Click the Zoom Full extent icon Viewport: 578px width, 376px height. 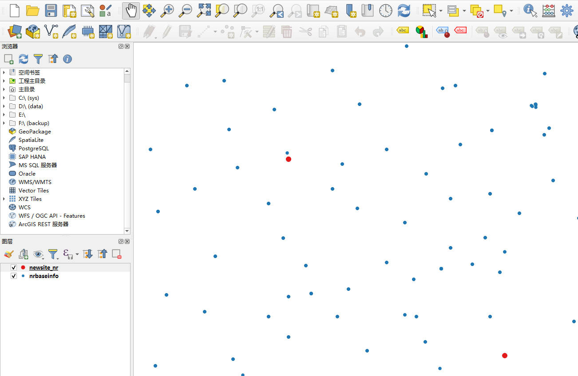pyautogui.click(x=204, y=10)
